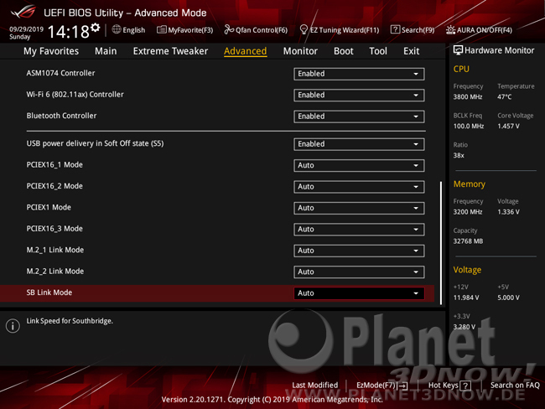Switch to Extreme Tweaker tab
545x409 pixels.
tap(170, 51)
